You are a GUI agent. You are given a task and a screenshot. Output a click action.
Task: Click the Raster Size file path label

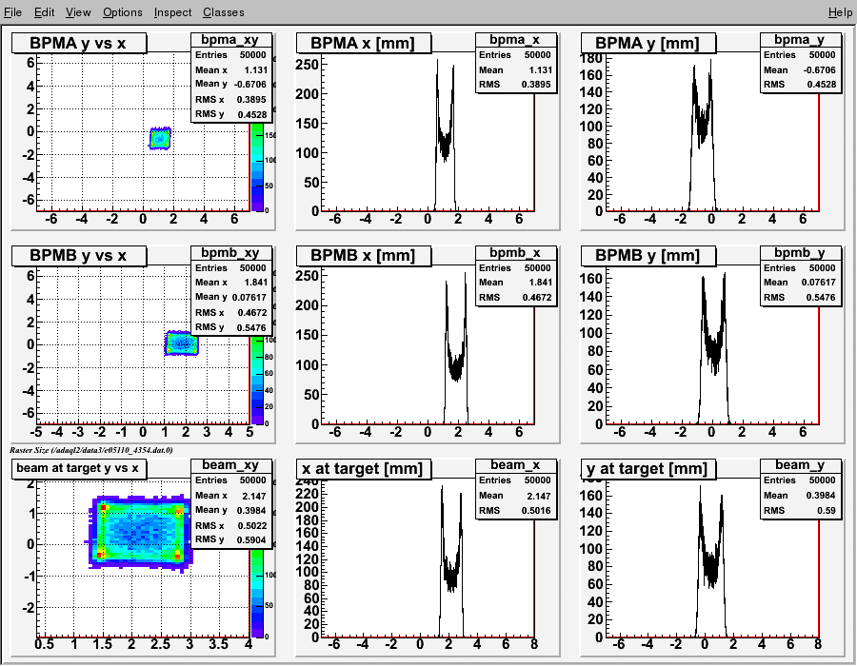point(90,450)
